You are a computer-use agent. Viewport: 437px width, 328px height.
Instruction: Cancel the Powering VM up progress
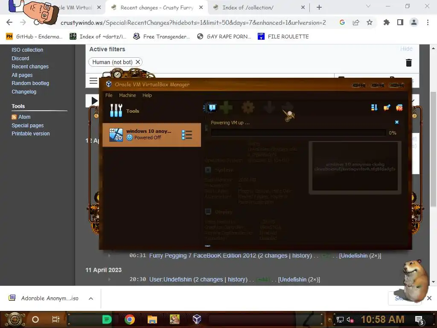coord(397,122)
